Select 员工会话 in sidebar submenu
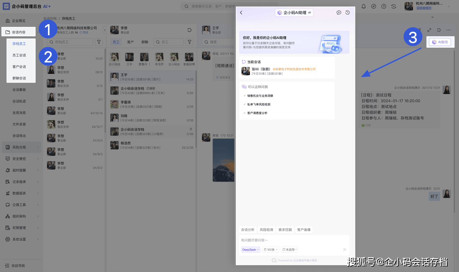 point(19,55)
